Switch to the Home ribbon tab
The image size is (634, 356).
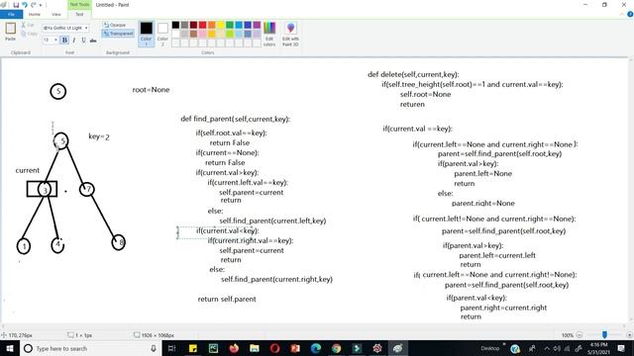[35, 15]
